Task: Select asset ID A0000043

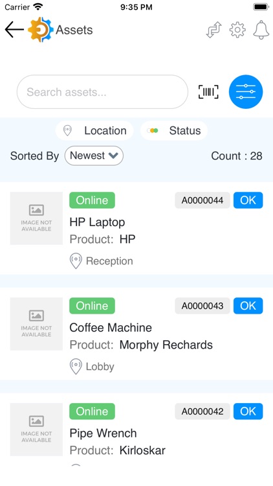Action: pos(202,306)
